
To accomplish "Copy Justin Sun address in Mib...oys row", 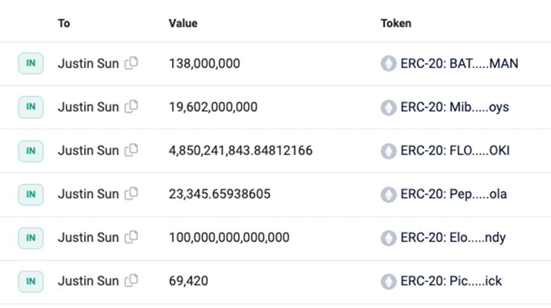I will [131, 107].
